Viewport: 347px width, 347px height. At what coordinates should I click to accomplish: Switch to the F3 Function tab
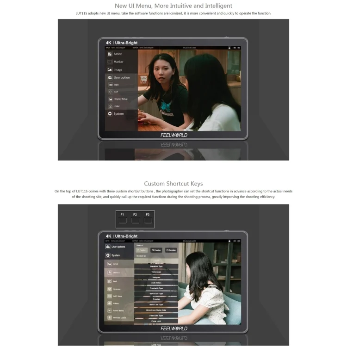pos(171,250)
